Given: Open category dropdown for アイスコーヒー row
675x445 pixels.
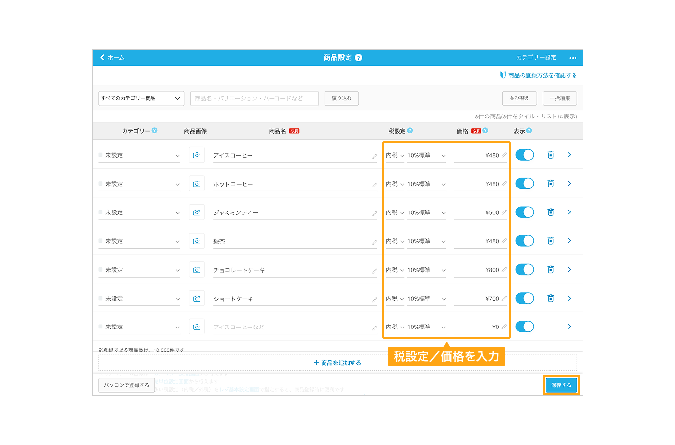Looking at the screenshot, I should (139, 155).
